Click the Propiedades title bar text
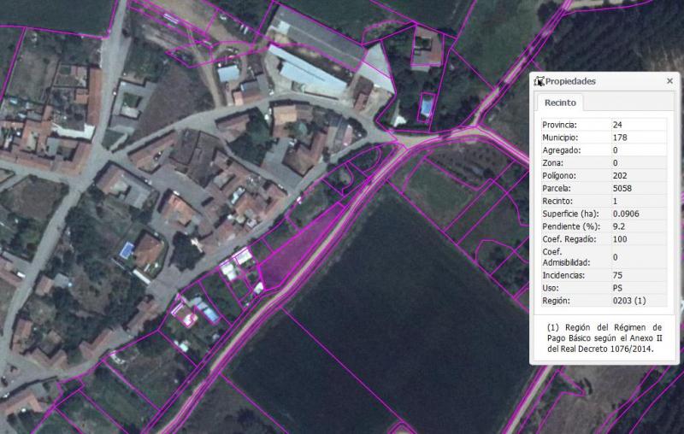 pyautogui.click(x=570, y=81)
